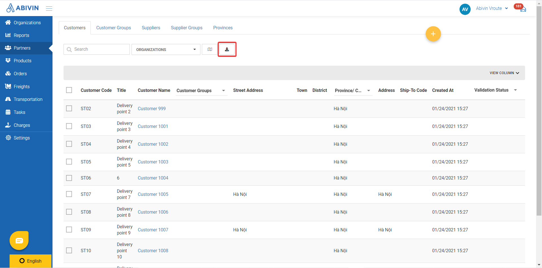The image size is (542, 268).
Task: Click the Ship-To Code column header
Action: point(413,90)
